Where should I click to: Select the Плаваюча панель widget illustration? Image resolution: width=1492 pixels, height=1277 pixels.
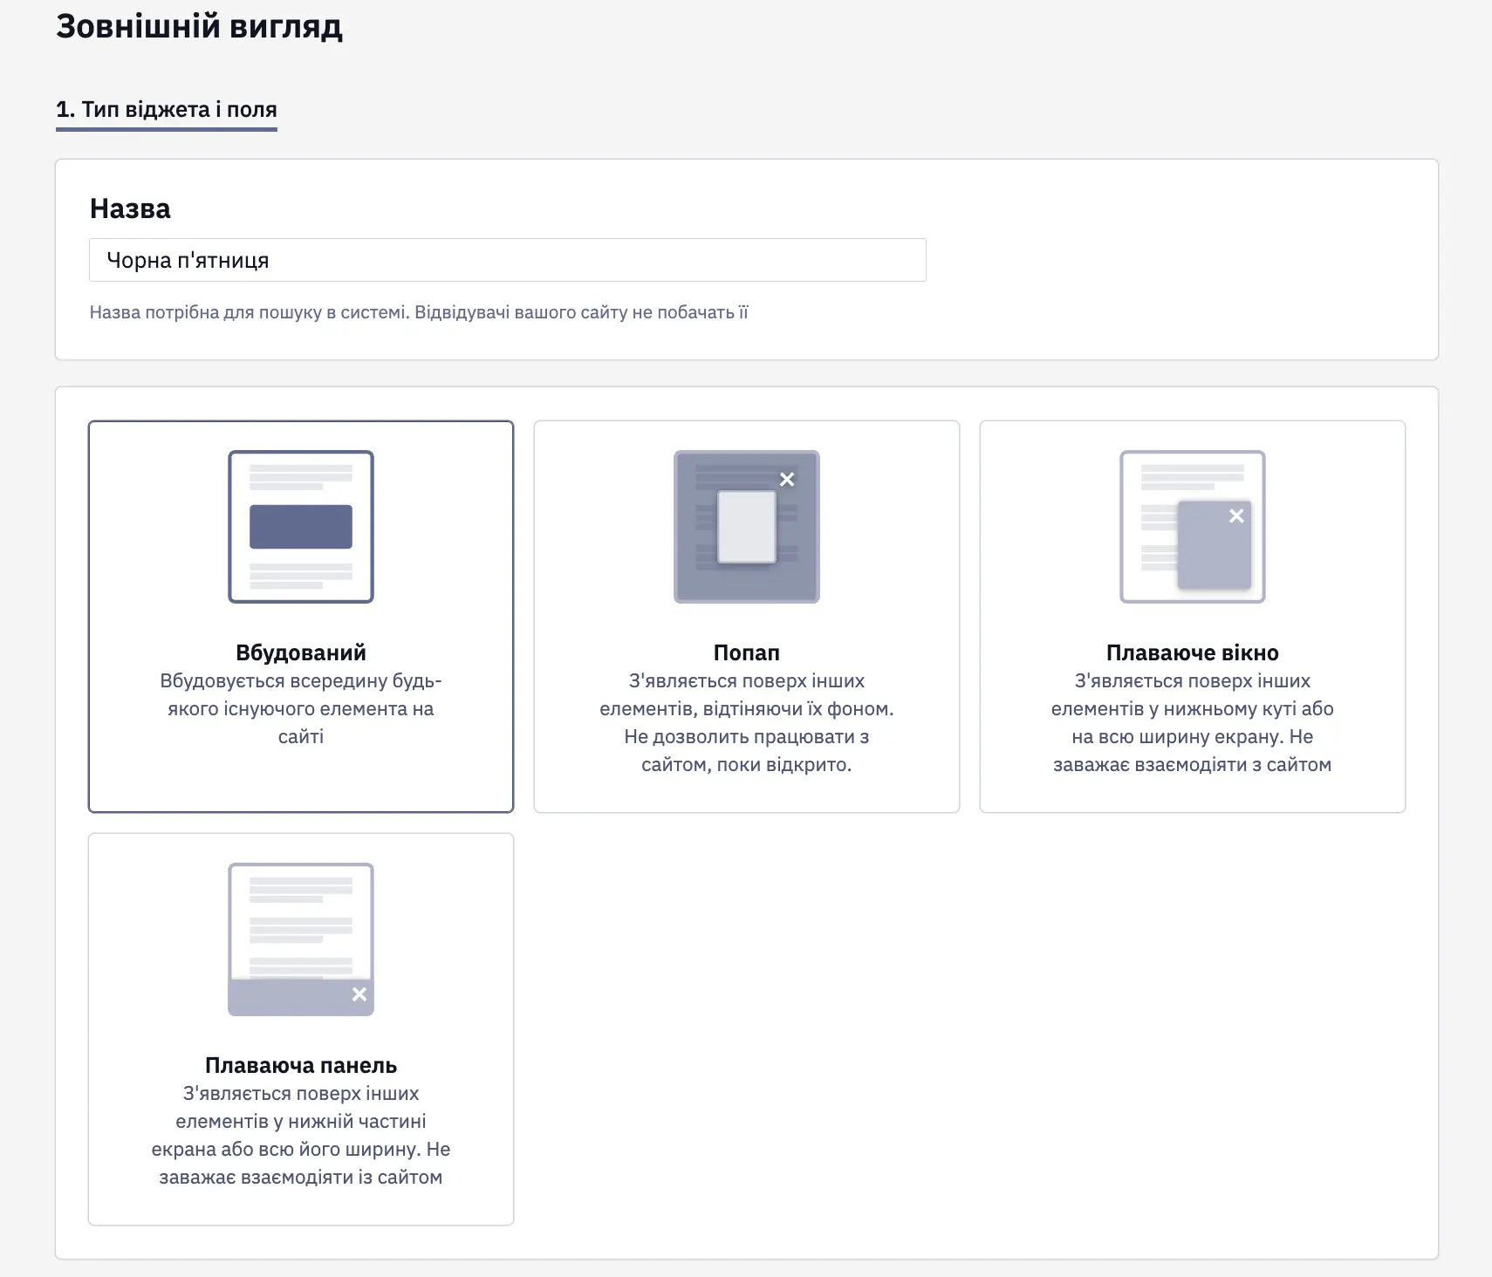tap(301, 939)
